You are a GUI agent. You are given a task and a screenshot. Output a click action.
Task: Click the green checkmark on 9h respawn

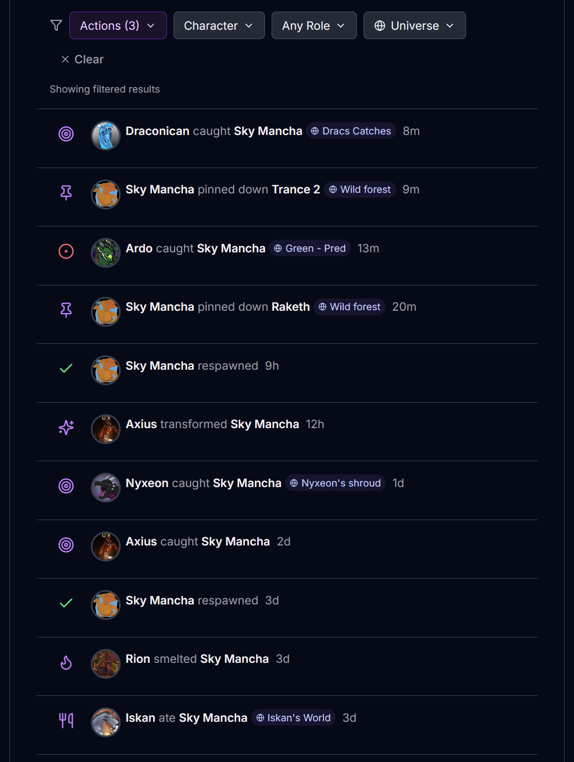click(66, 369)
